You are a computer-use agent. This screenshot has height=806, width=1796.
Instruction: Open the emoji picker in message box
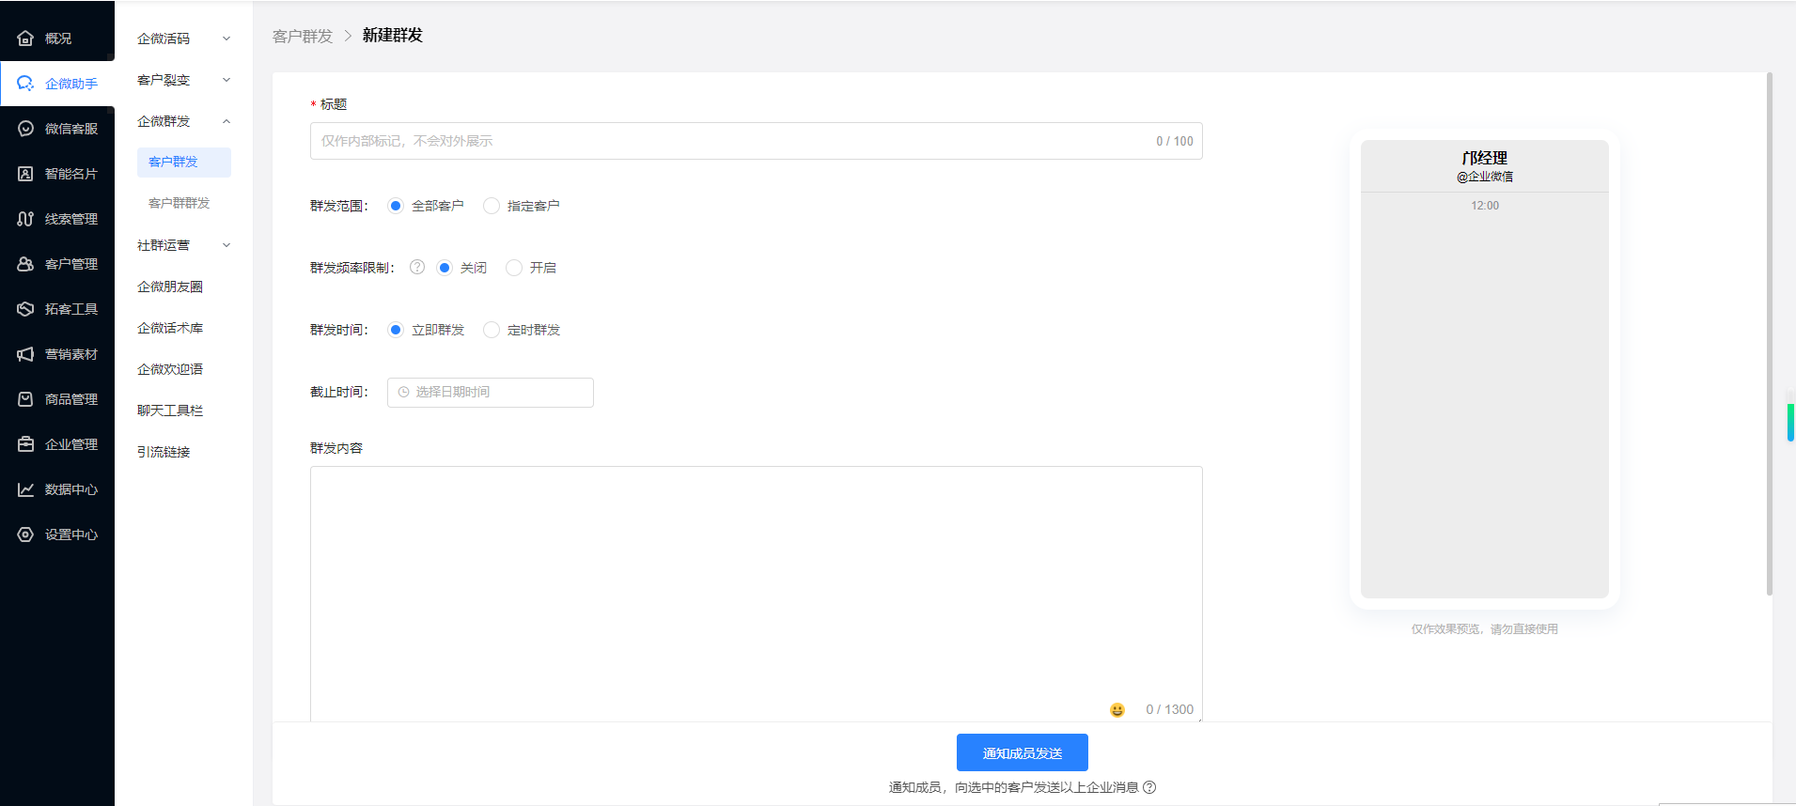(1117, 710)
